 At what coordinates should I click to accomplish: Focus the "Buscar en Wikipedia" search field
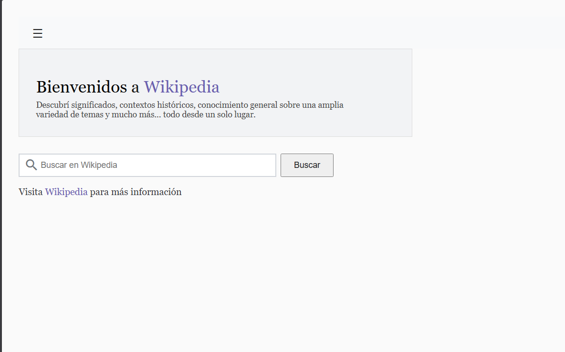tap(153, 165)
